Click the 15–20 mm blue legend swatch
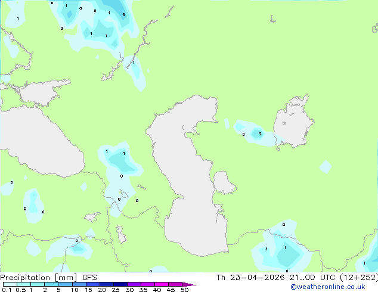Image resolution: width=378 pixels, height=292 pixels. 92,284
